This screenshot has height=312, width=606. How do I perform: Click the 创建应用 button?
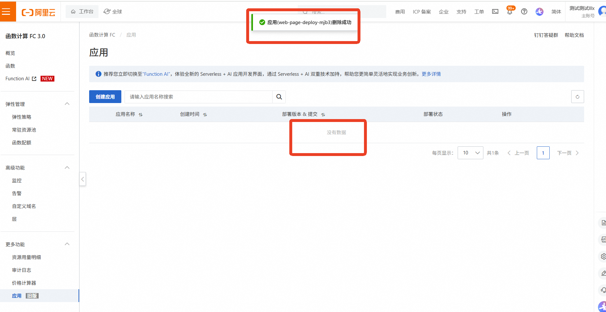click(x=105, y=97)
